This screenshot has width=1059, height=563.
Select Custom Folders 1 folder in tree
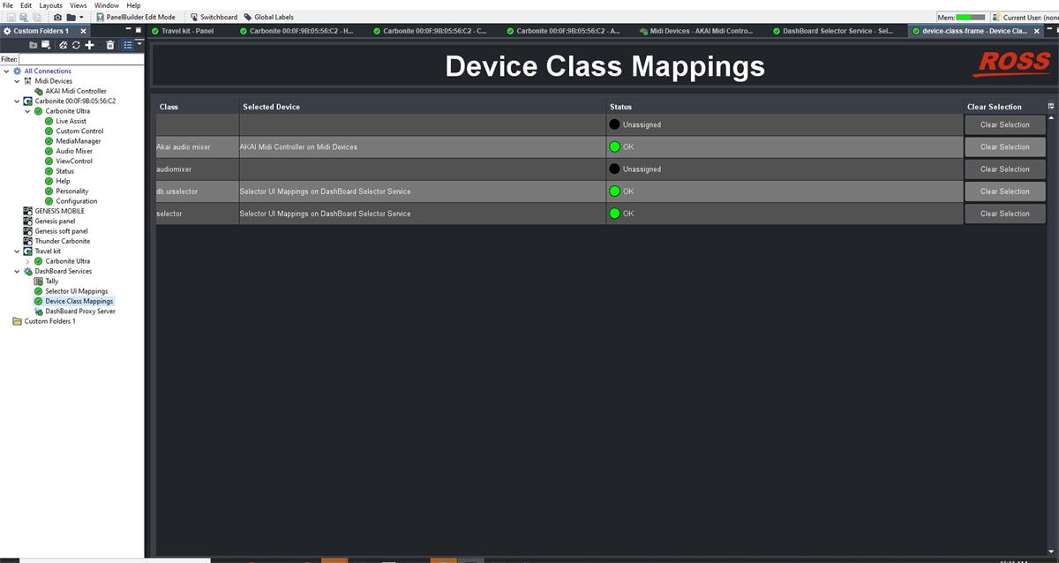[x=49, y=321]
